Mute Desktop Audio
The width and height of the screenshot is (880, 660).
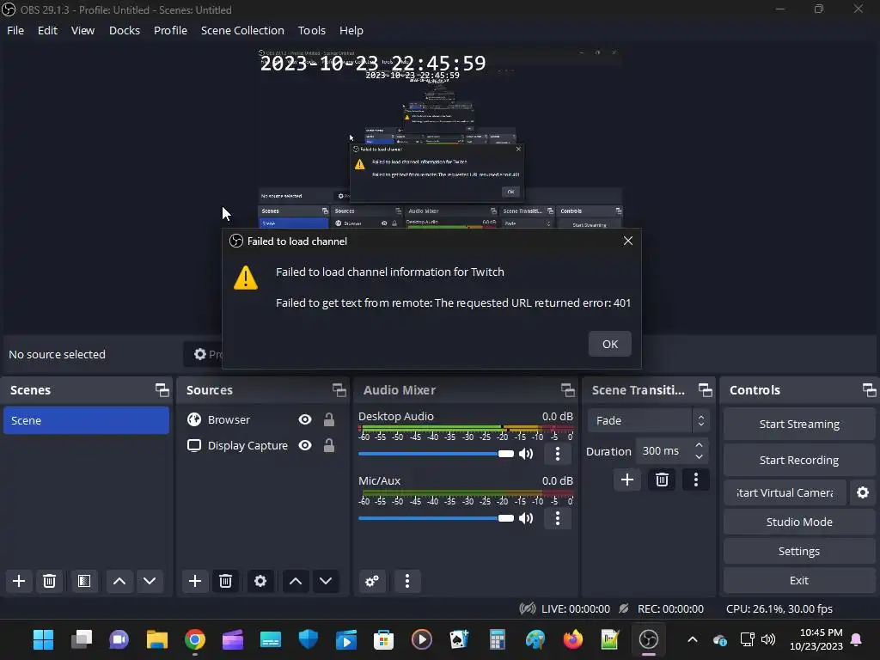pyautogui.click(x=526, y=454)
